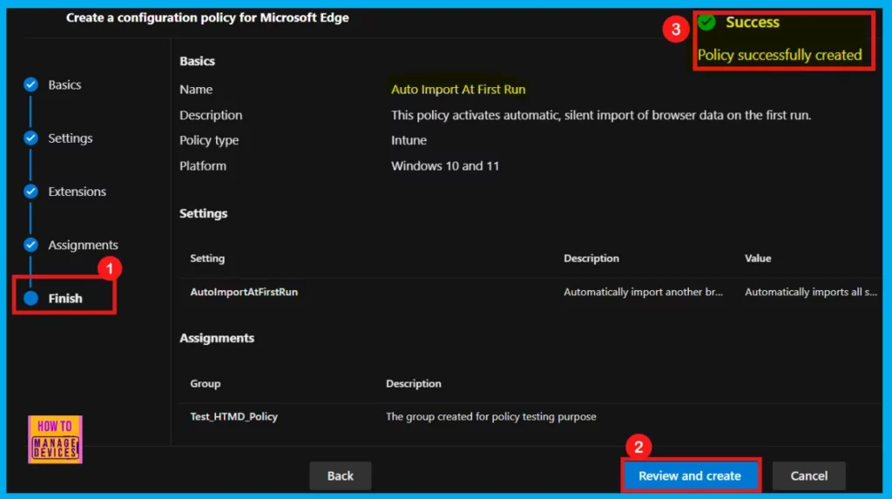
Task: Click the policy name Auto Import At First Run
Action: tap(458, 90)
